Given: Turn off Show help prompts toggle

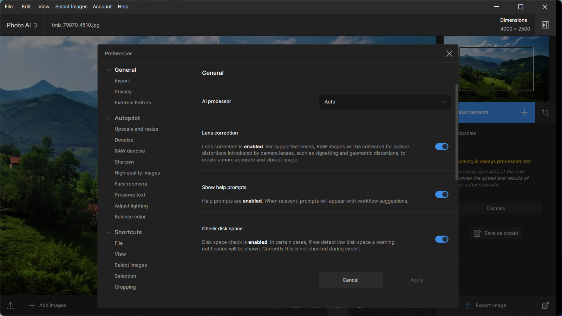Looking at the screenshot, I should click(442, 195).
